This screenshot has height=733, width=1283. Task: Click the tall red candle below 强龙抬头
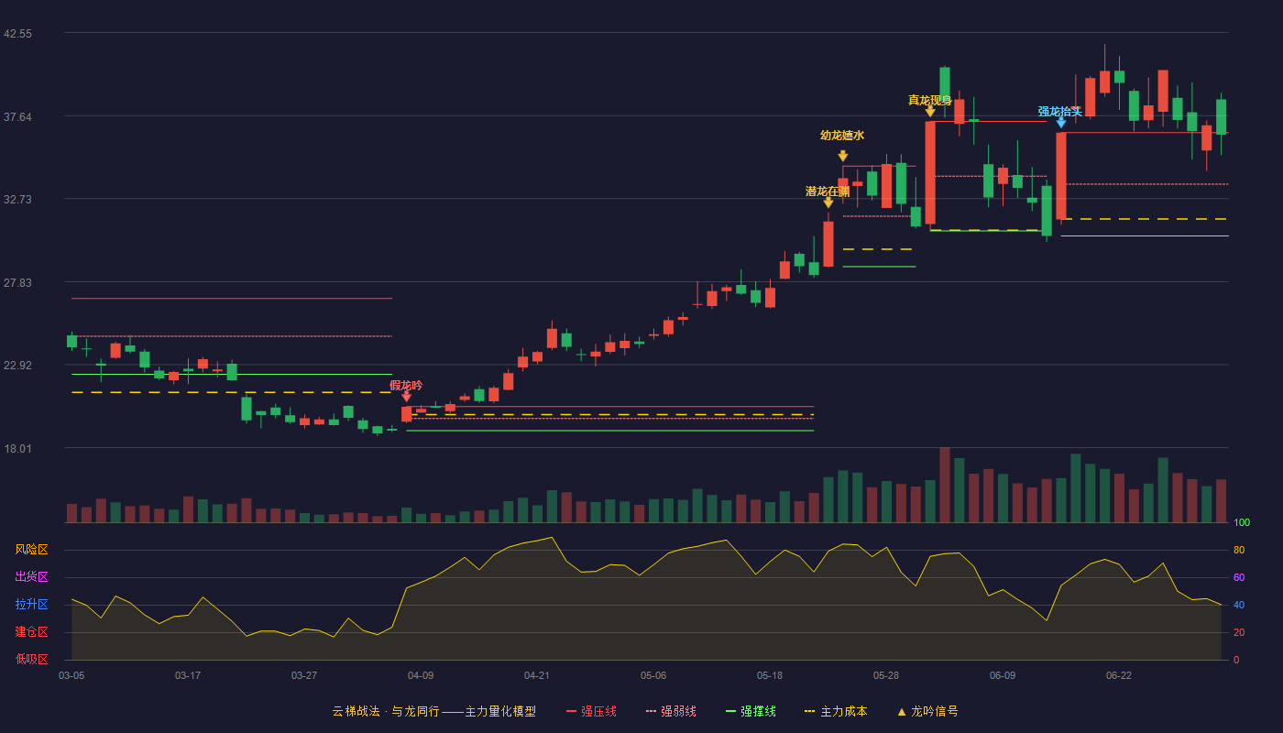(x=1061, y=176)
